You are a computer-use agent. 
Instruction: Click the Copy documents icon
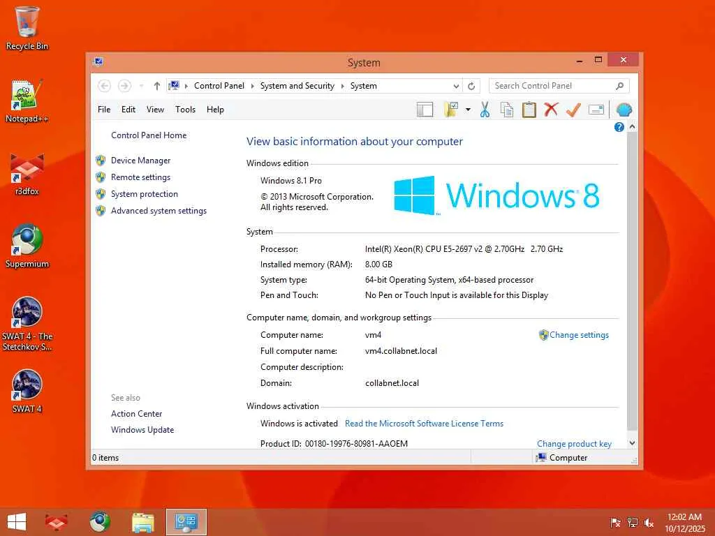pyautogui.click(x=507, y=110)
